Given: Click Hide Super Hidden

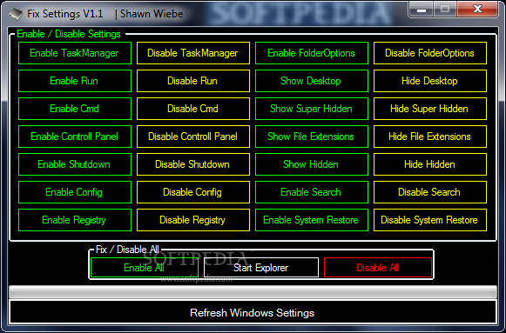Looking at the screenshot, I should pyautogui.click(x=430, y=109).
